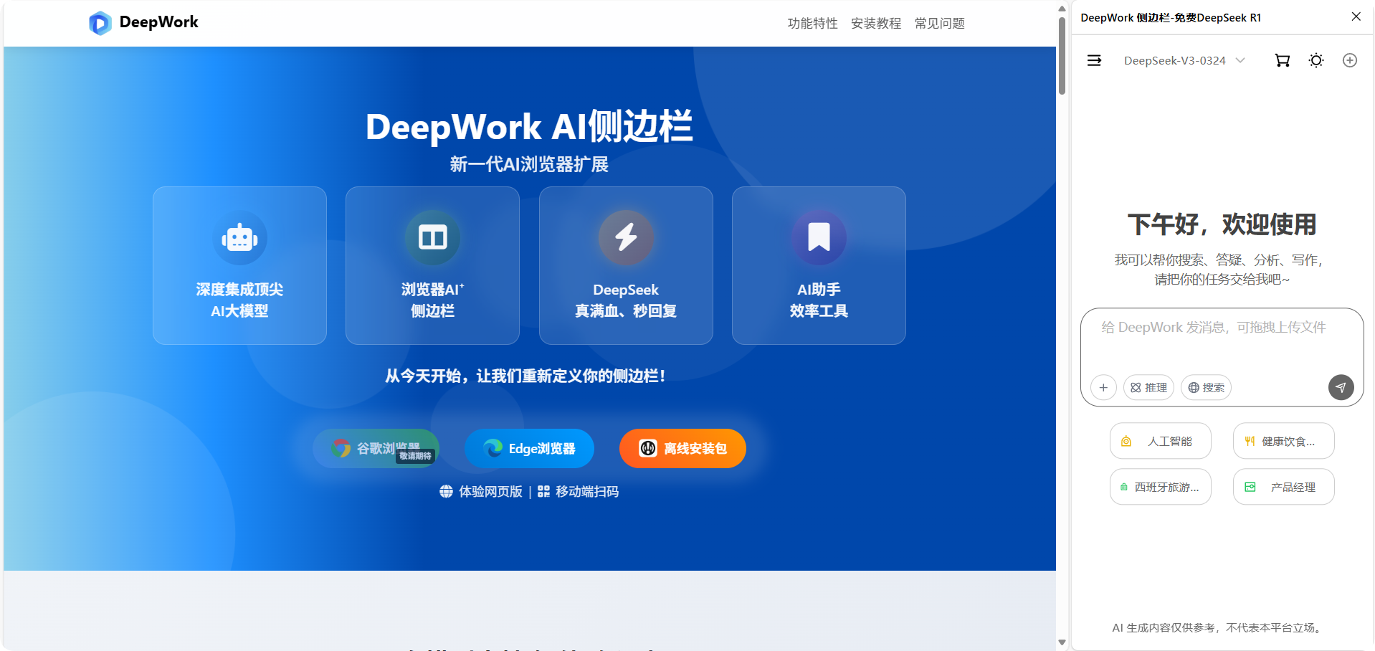Click the attachment plus button in chat box
Screen dimensions: 1375x651
tap(1103, 387)
